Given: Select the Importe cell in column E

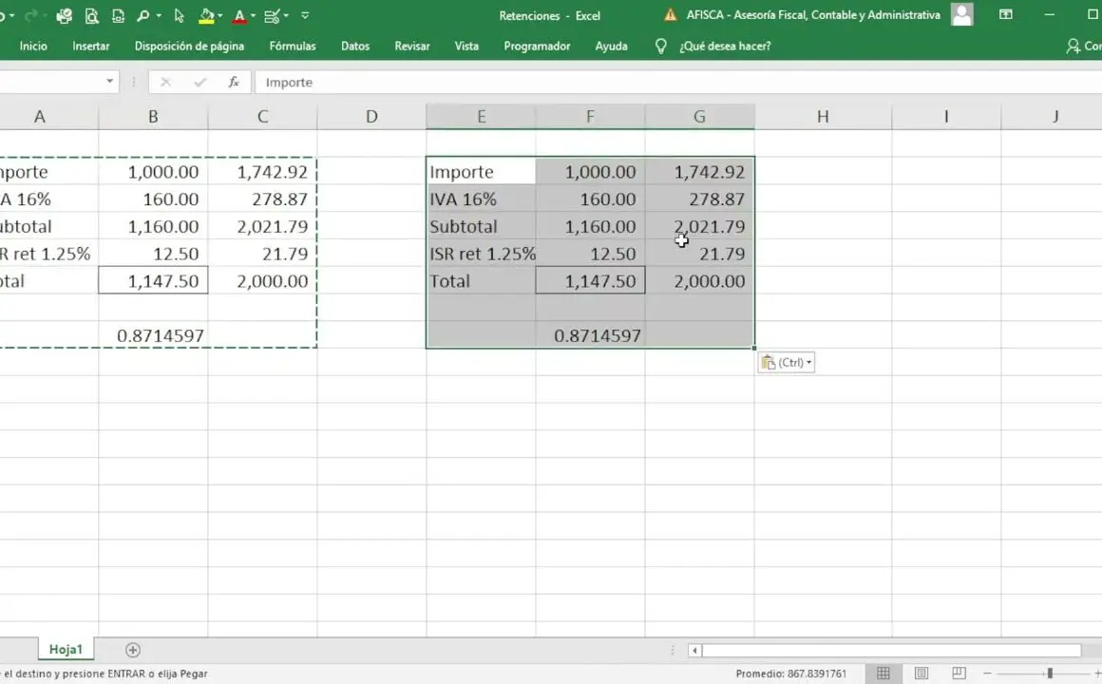Looking at the screenshot, I should click(481, 172).
